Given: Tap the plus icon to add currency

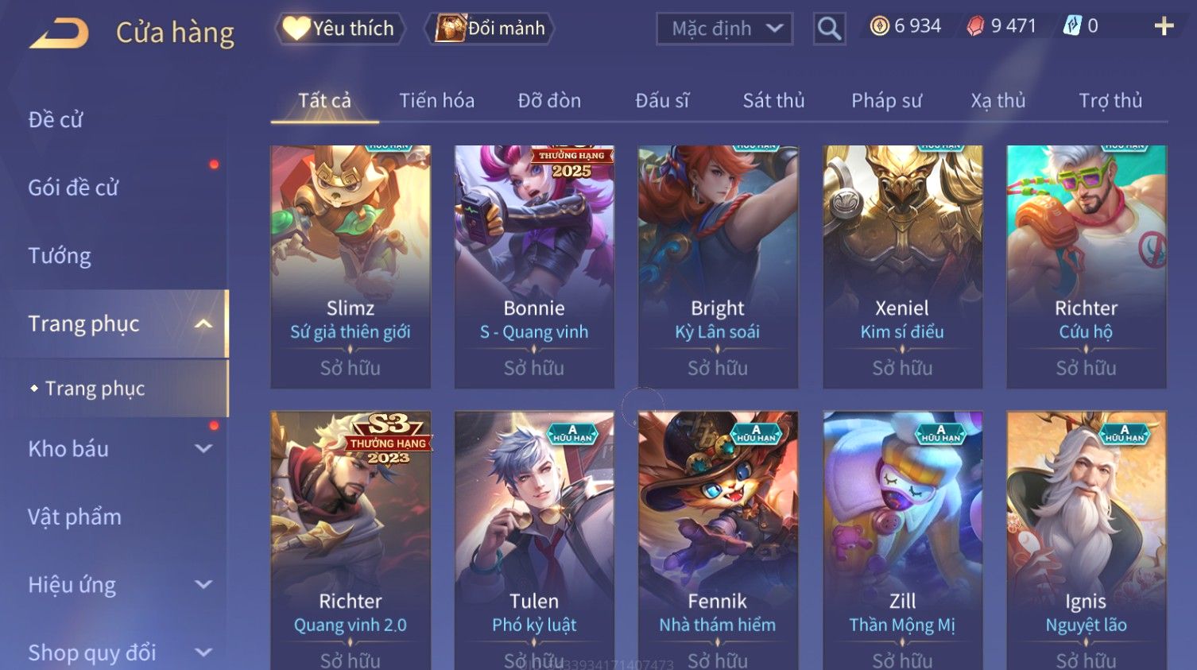Looking at the screenshot, I should 1164,26.
